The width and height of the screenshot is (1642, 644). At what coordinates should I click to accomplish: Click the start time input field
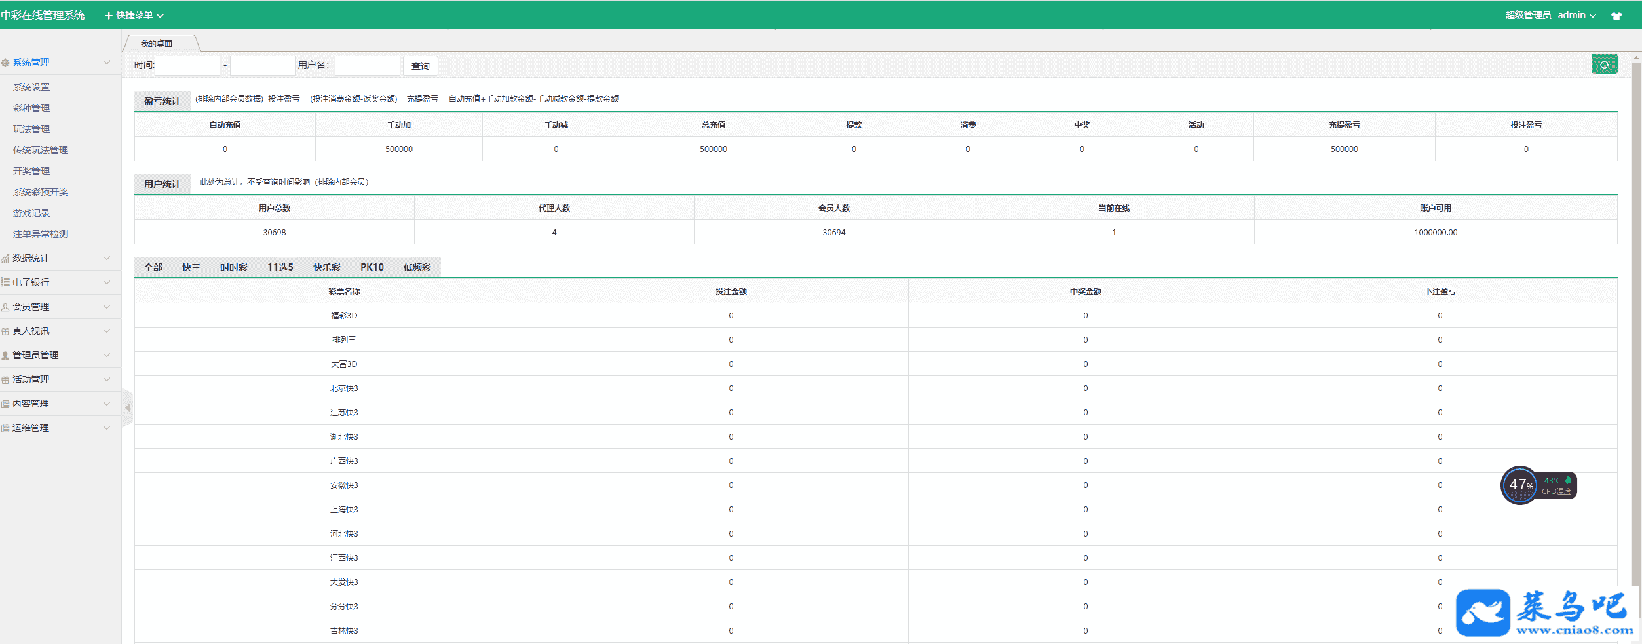(x=187, y=66)
